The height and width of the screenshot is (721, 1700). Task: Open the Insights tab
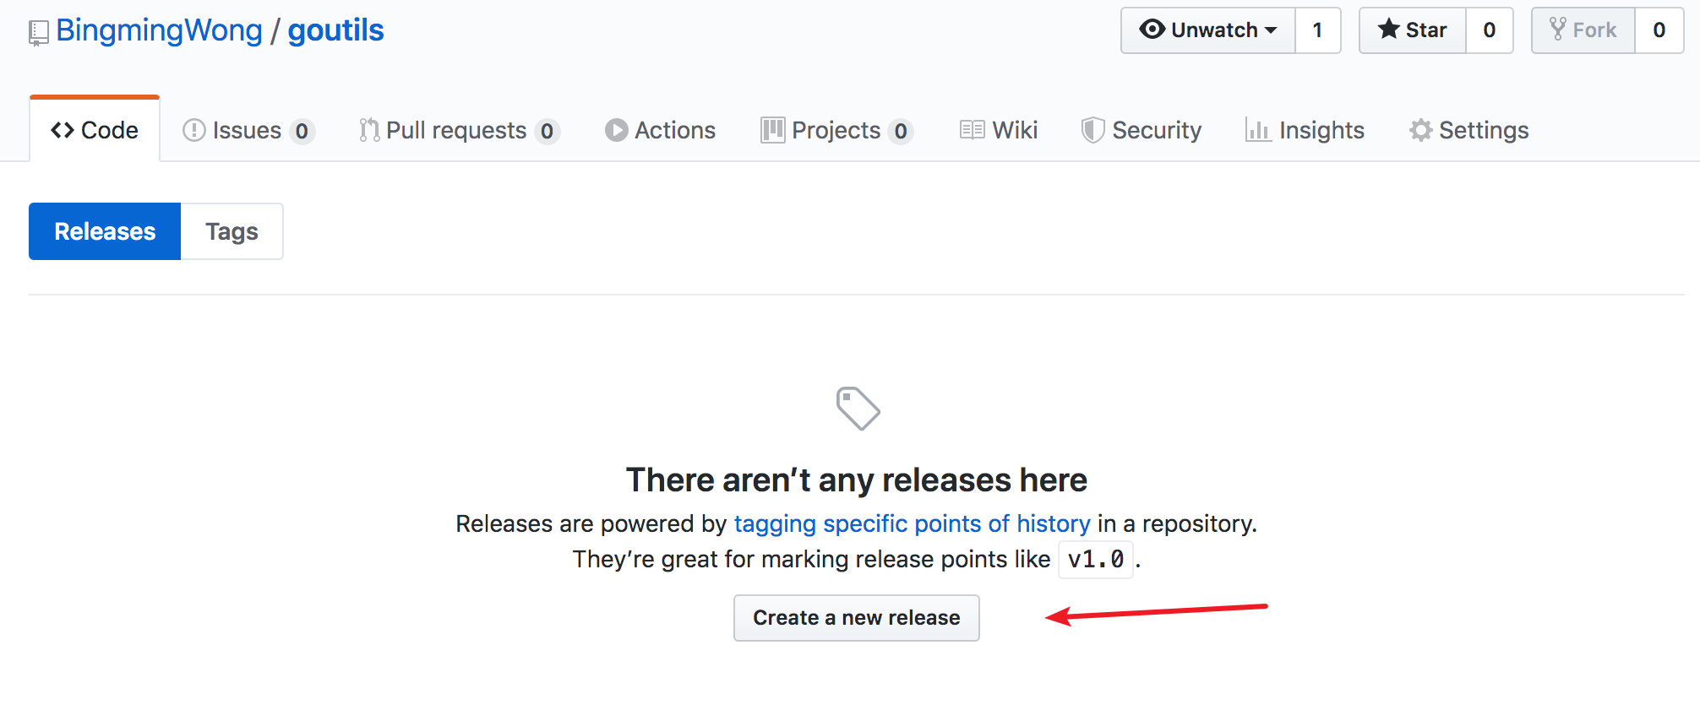coord(1305,130)
